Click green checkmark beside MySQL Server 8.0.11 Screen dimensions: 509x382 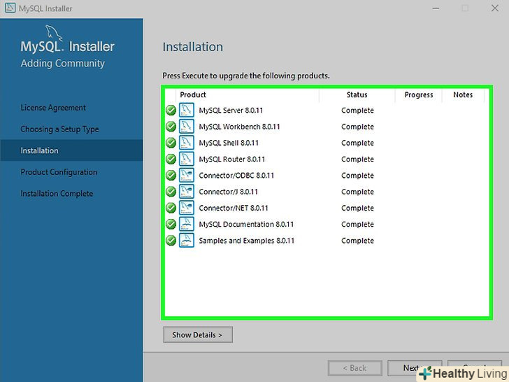(x=171, y=111)
